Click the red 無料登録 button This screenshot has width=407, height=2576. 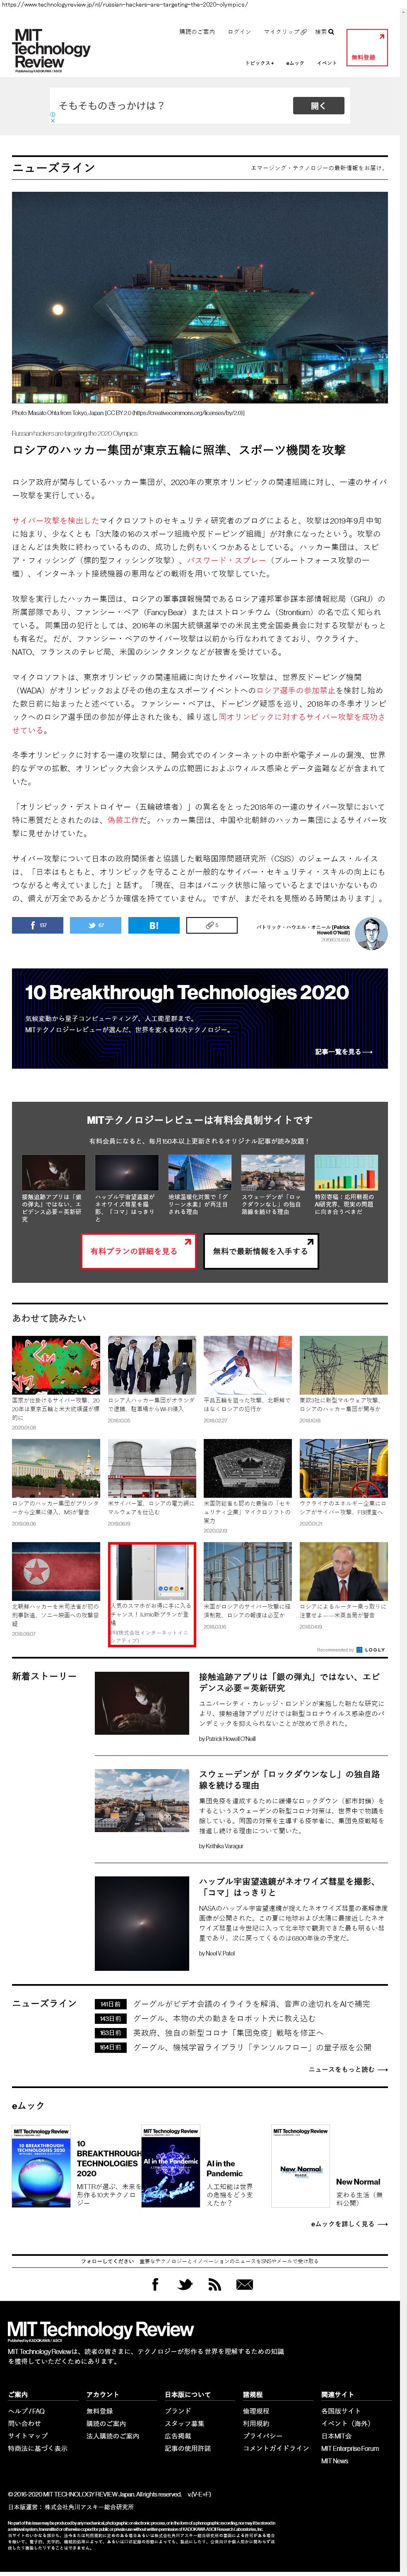tap(366, 48)
